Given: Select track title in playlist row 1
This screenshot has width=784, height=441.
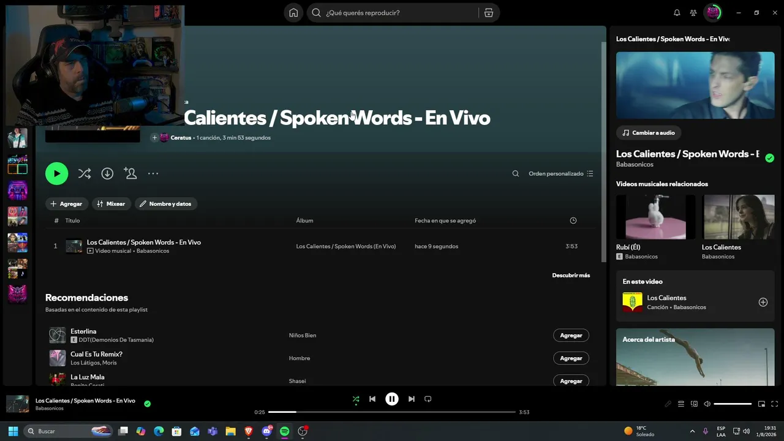Looking at the screenshot, I should pyautogui.click(x=144, y=242).
